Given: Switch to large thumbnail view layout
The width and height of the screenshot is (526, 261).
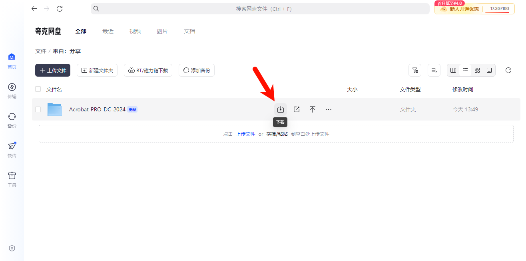Looking at the screenshot, I should coord(489,70).
